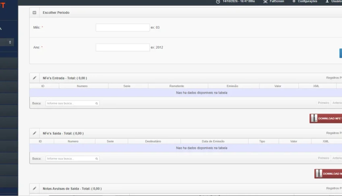Open Configurações in the top bar

point(305,1)
